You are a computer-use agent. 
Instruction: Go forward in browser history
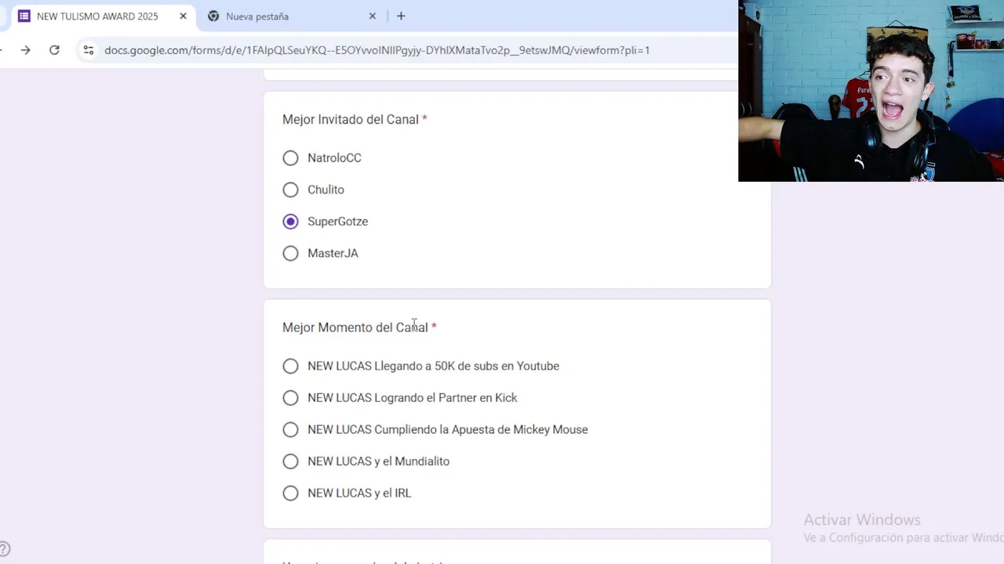pyautogui.click(x=26, y=50)
